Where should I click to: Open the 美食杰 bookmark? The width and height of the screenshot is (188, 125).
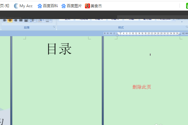[93, 6]
